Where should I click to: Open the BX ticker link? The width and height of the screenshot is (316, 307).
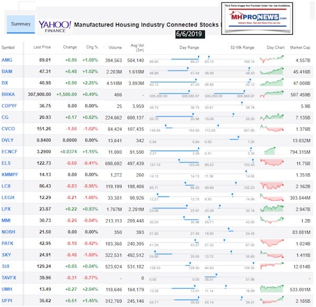5,83
